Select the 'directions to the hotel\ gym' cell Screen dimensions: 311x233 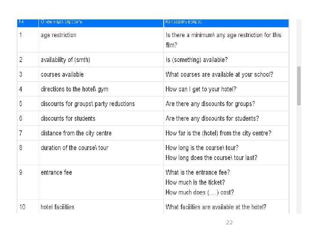101,89
